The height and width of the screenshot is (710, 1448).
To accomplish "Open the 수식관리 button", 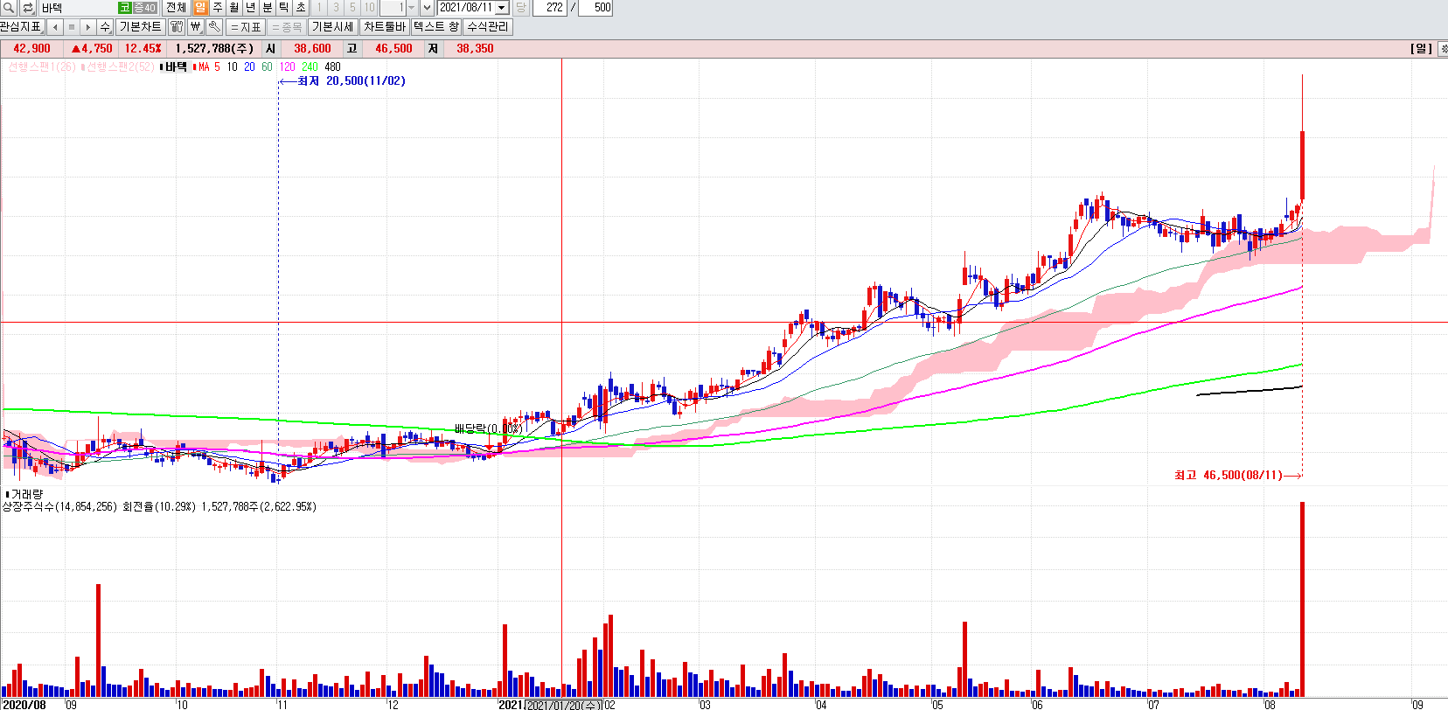I will 488,27.
